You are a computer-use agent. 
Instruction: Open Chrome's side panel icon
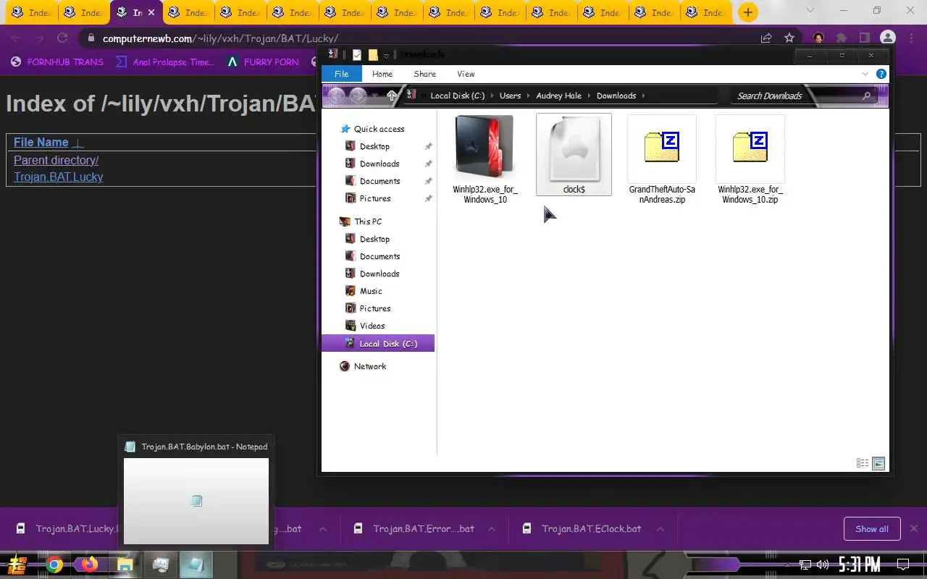pos(865,38)
